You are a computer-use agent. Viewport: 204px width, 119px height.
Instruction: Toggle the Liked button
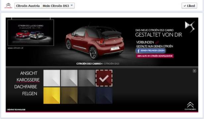[x=189, y=6]
